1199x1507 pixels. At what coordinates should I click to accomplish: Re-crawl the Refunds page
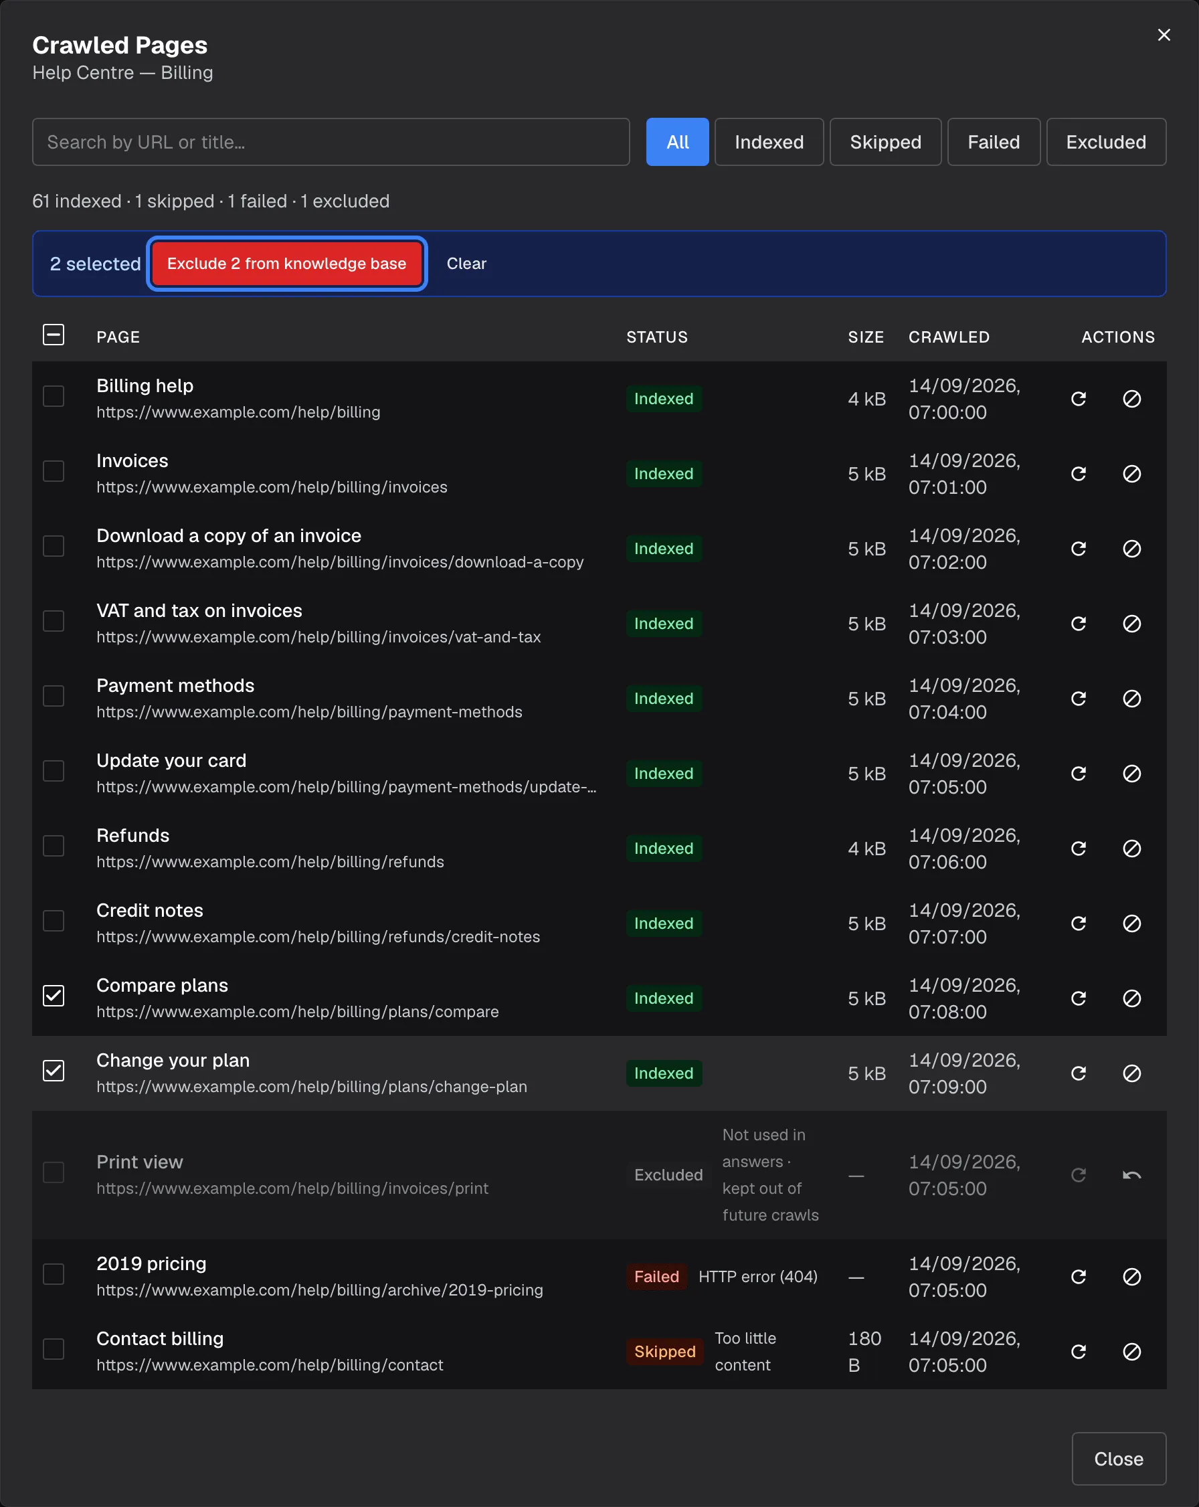(1078, 848)
